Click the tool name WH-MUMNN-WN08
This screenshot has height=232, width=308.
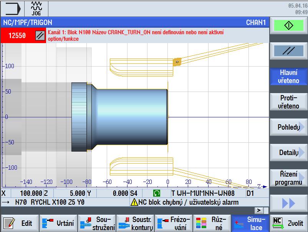pyautogui.click(x=206, y=193)
